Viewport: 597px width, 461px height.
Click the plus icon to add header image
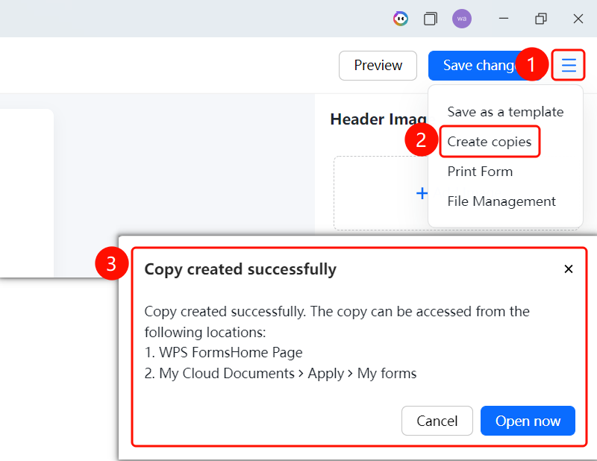click(x=422, y=193)
